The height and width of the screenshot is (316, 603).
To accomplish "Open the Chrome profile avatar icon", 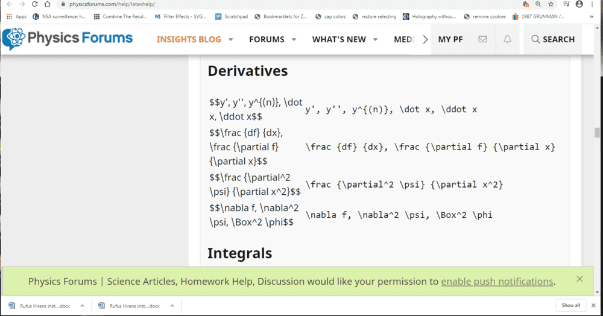I will pos(579,4).
